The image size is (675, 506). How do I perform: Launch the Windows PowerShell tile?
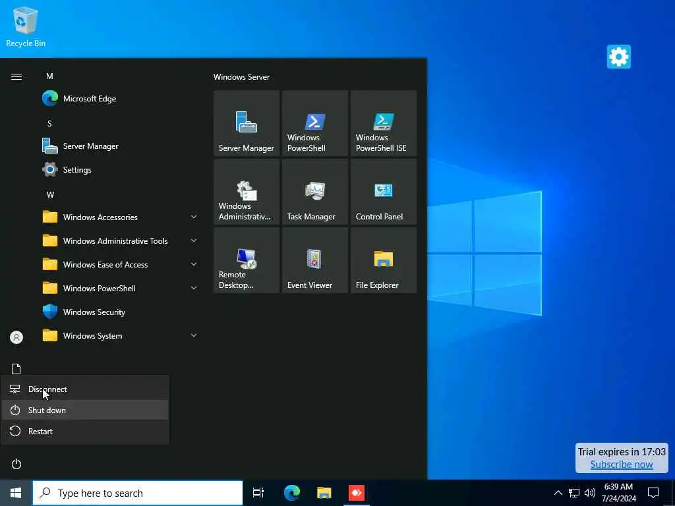314,123
